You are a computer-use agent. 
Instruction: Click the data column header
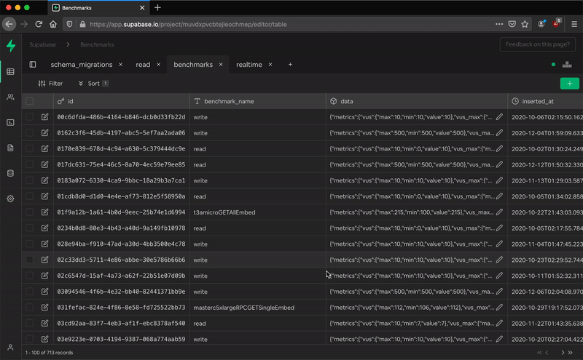[x=417, y=101]
